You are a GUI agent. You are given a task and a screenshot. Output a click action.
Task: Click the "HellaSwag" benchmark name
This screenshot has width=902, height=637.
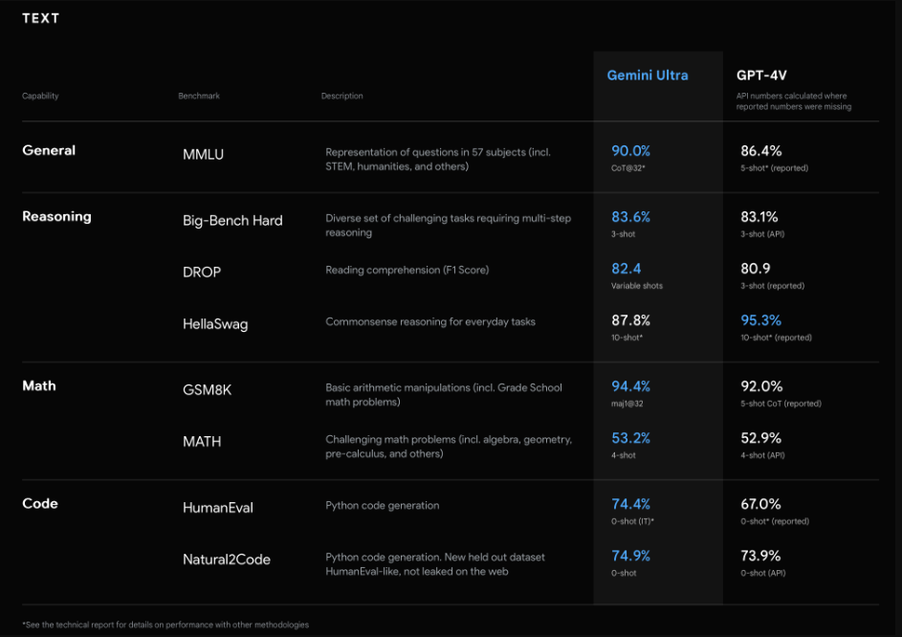215,324
